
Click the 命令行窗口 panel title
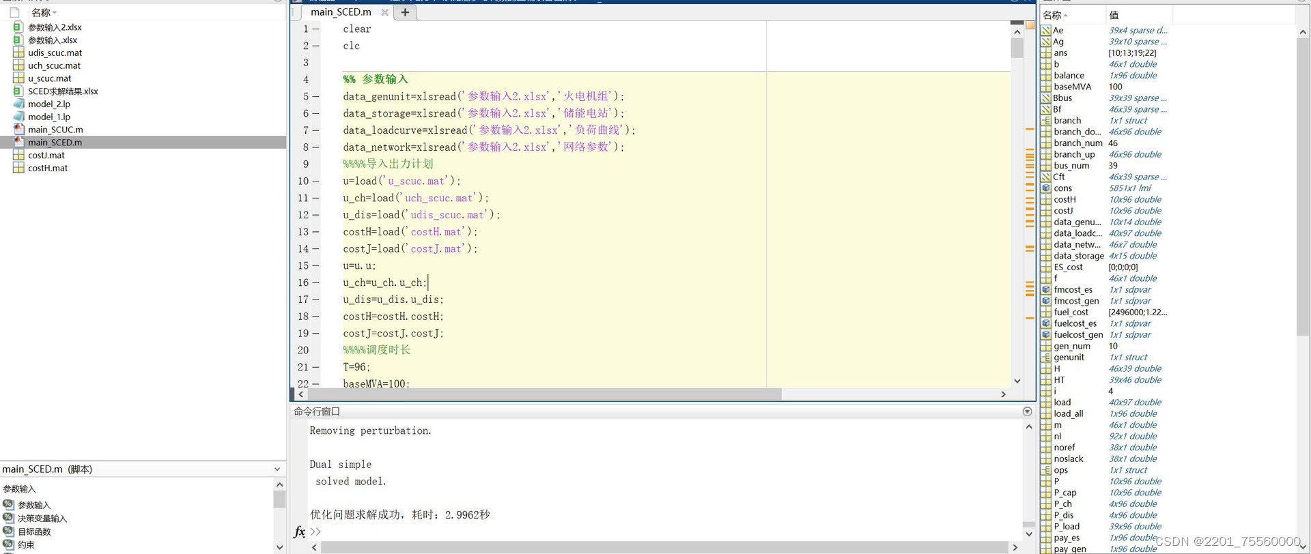(x=317, y=411)
